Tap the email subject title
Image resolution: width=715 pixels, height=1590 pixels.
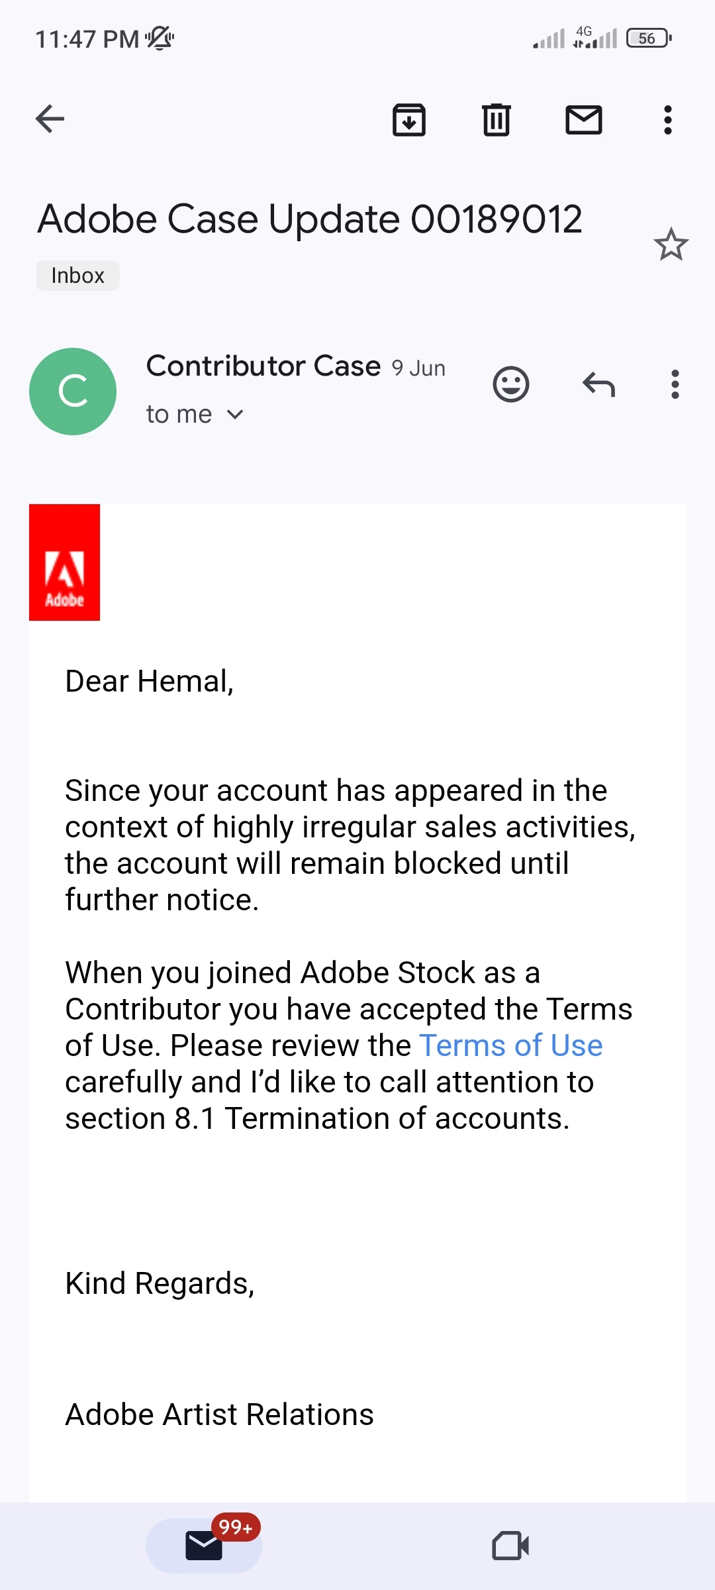point(310,219)
